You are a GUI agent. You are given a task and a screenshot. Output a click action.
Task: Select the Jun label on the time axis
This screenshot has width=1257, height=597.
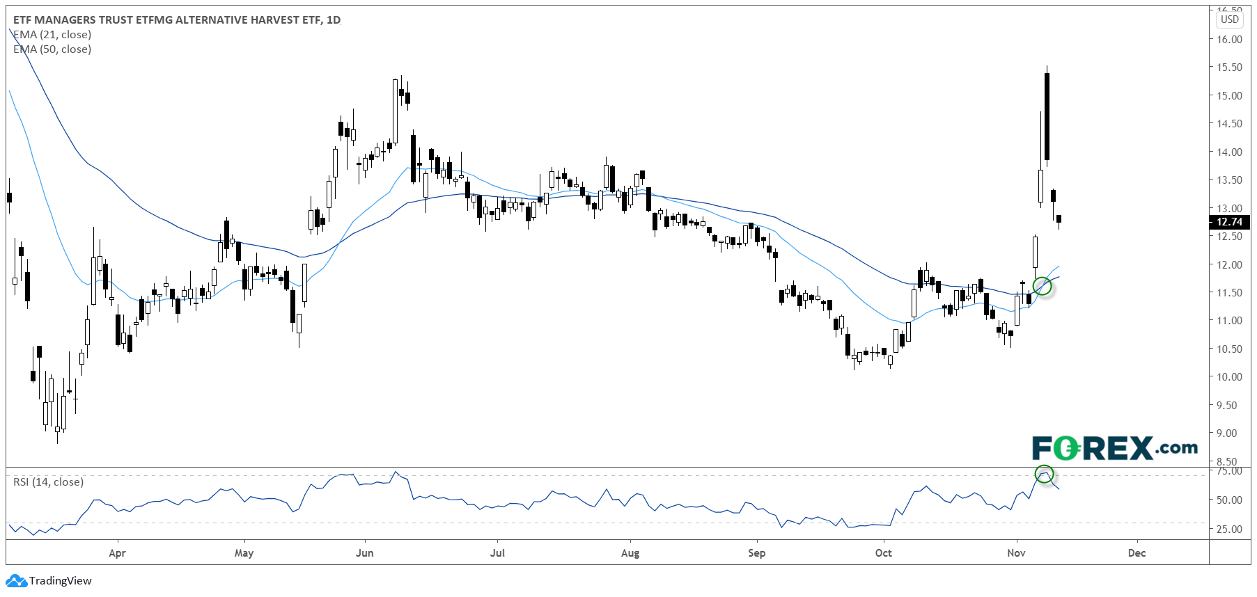[x=364, y=553]
